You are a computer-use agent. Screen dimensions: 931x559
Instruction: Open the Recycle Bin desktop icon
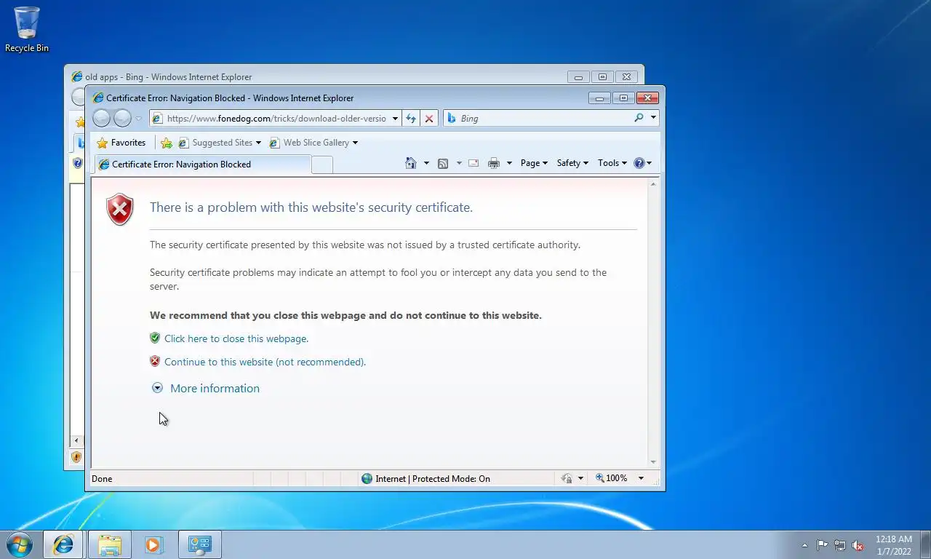click(x=27, y=30)
